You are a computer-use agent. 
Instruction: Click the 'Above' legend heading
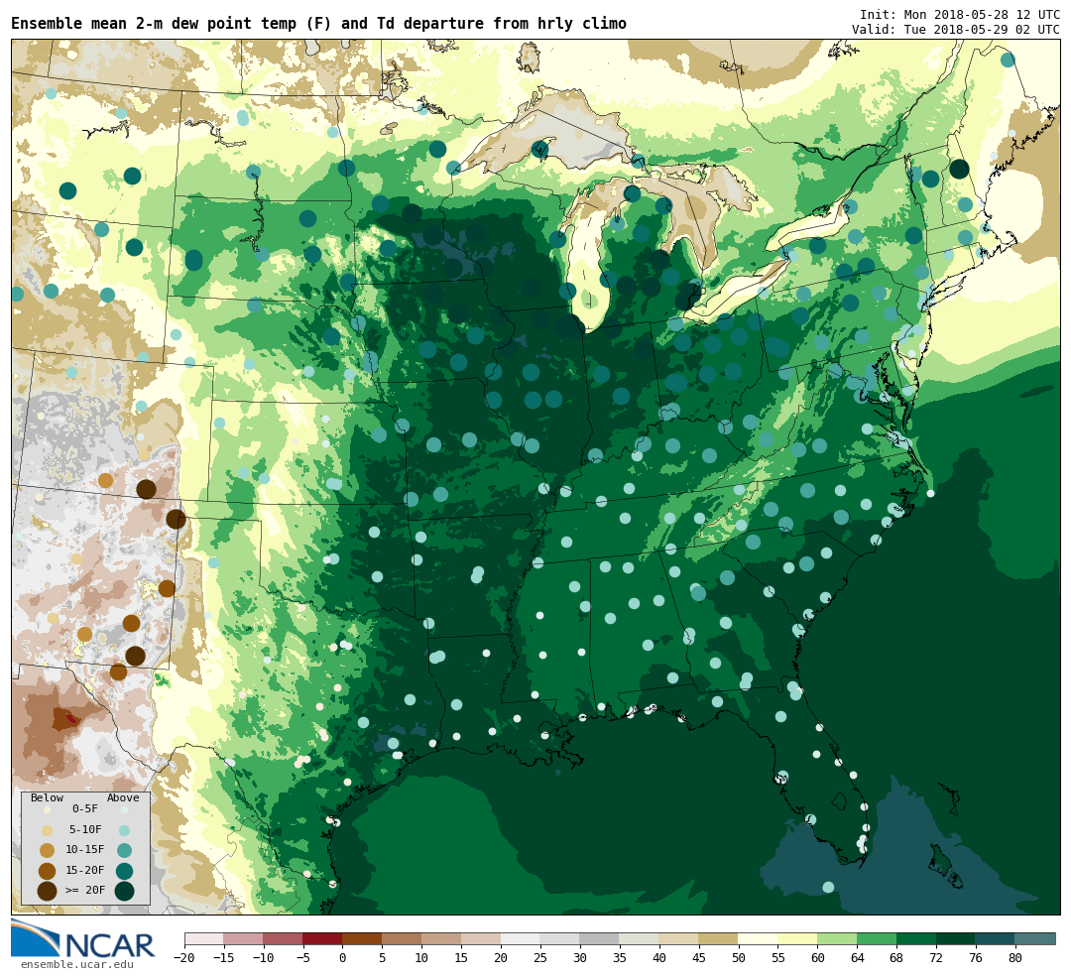123,797
